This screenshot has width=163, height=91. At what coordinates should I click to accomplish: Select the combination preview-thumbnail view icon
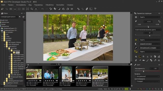pos(15,9)
